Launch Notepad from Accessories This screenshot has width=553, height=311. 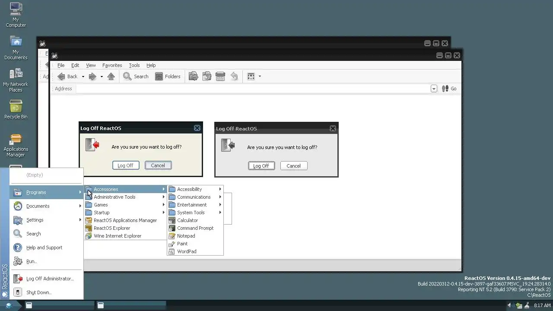pyautogui.click(x=195, y=236)
